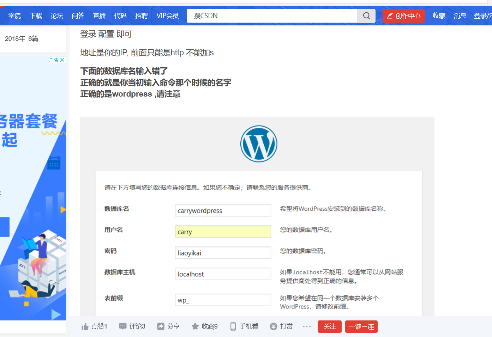Image resolution: width=492 pixels, height=337 pixels.
Task: Open 直播 in the top navigation
Action: tap(99, 16)
